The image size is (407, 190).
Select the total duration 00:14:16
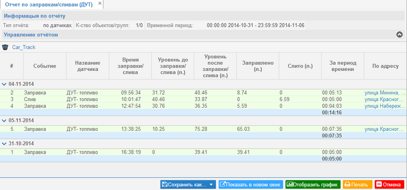pos(332,112)
